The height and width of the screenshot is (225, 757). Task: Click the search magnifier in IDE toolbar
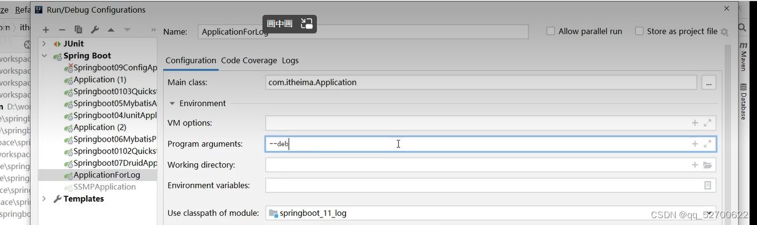[x=742, y=27]
